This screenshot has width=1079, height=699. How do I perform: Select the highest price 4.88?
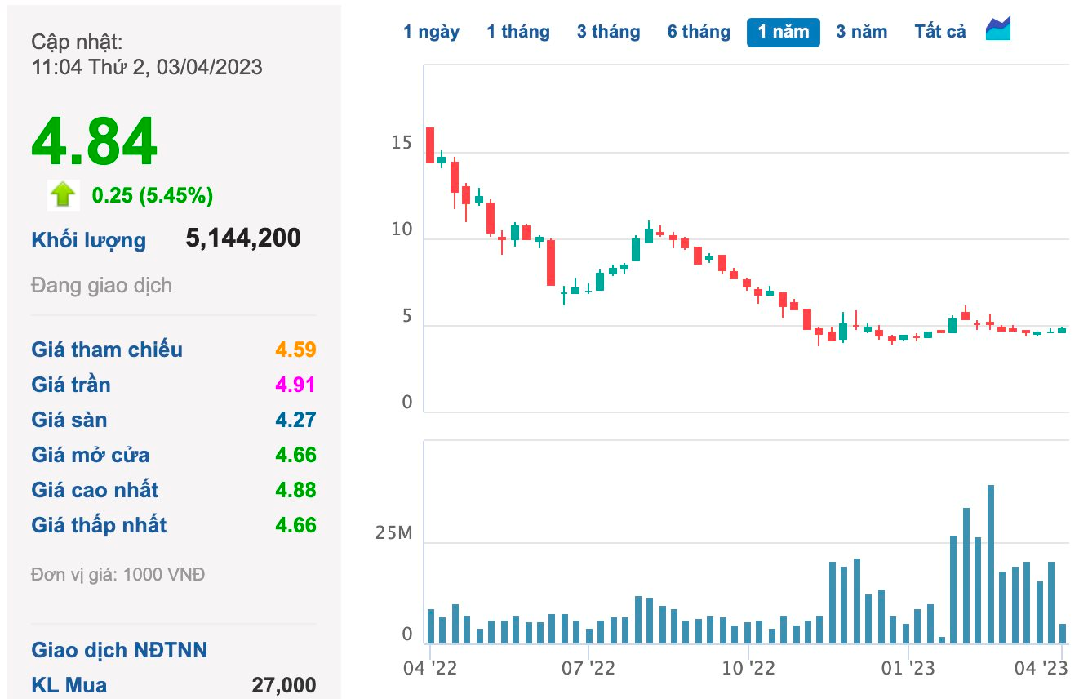pos(295,490)
